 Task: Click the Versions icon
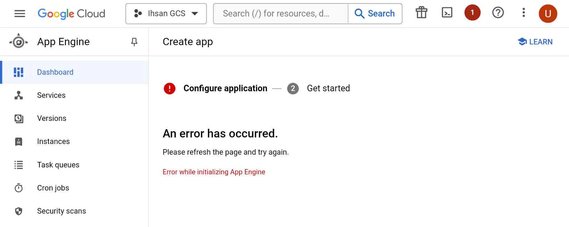[x=19, y=118]
